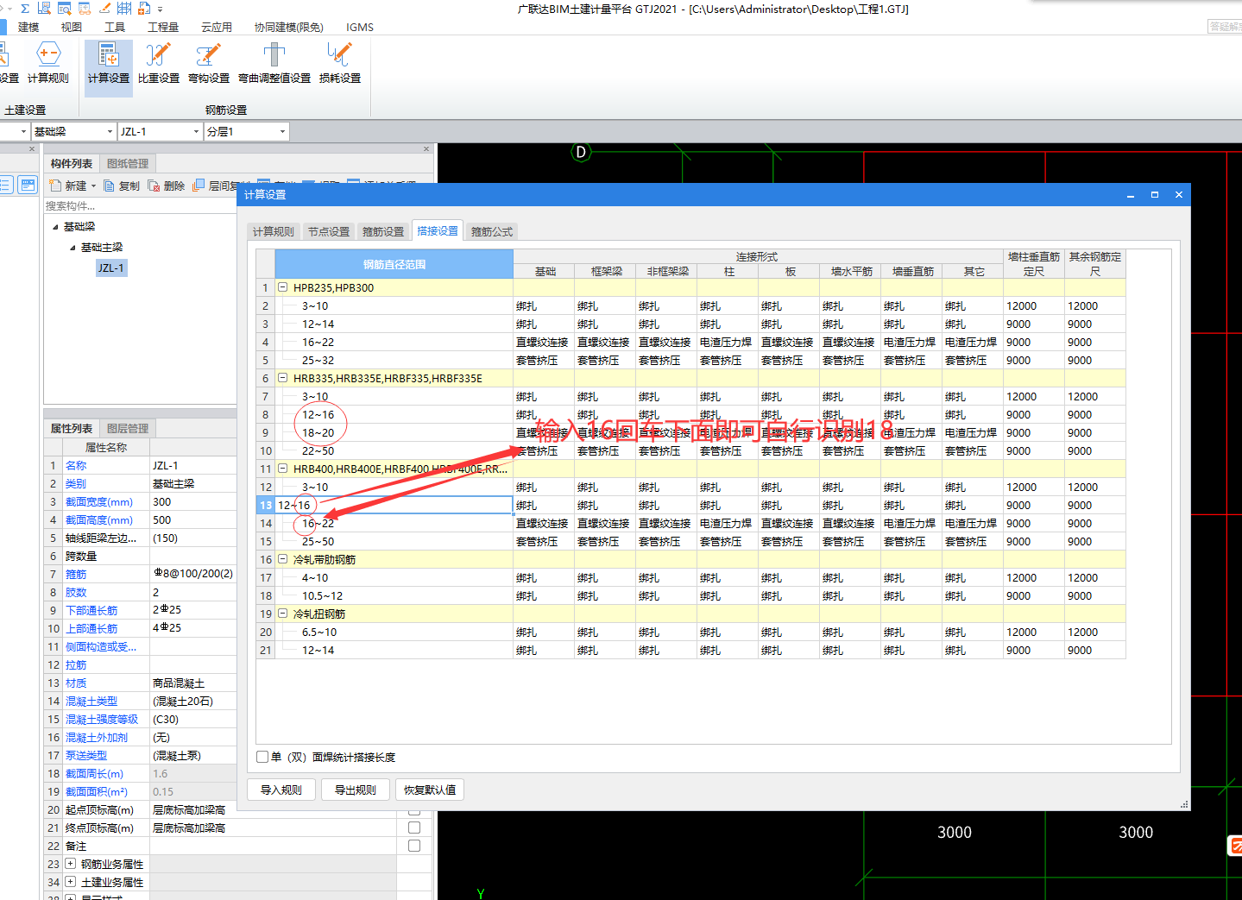This screenshot has height=900, width=1242.
Task: Click the 导入规则 button
Action: click(281, 790)
